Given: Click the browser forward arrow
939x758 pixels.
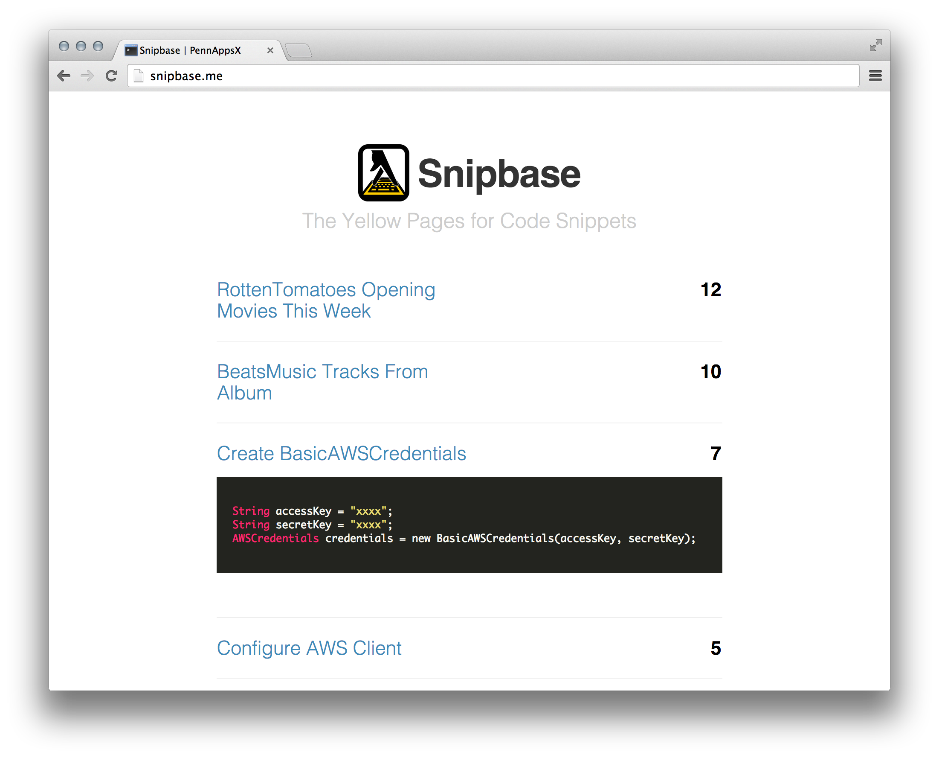Looking at the screenshot, I should pos(87,76).
